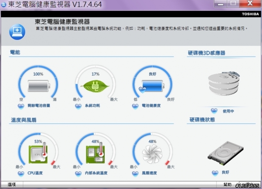
Task: Click the 使用中 status text
Action: tap(228, 111)
